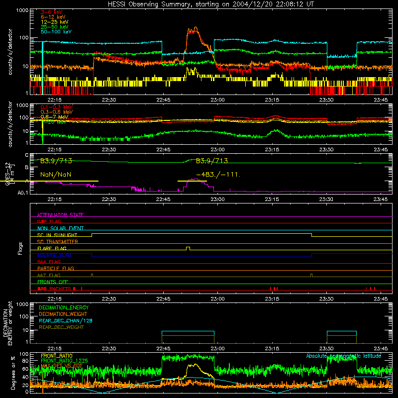The width and height of the screenshot is (398, 398).
Task: Select the MAX_DET_VS_TOT legend label
Action: click(x=62, y=366)
